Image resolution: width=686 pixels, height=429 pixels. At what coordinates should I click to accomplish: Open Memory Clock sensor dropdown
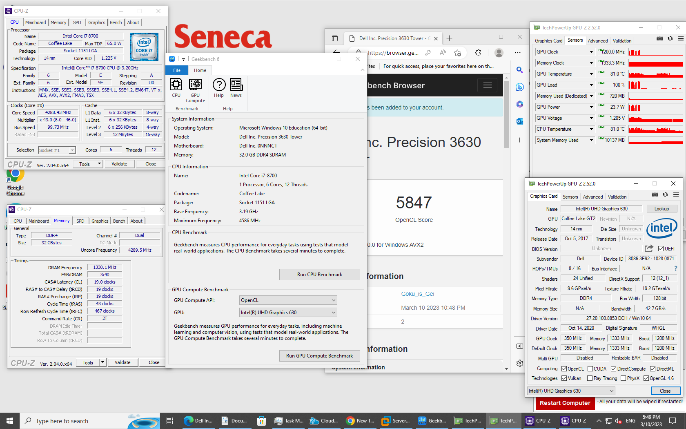[591, 63]
